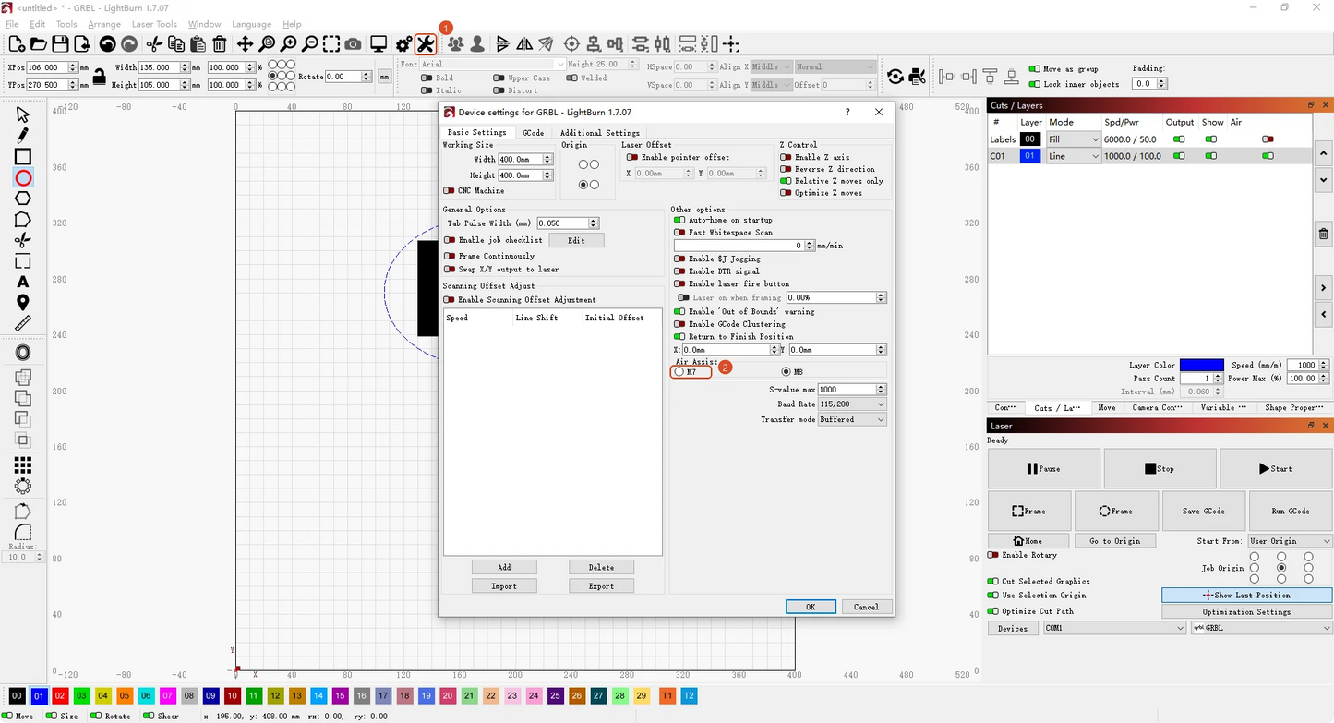Click the Circular Array tool
Image resolution: width=1334 pixels, height=723 pixels.
click(x=23, y=486)
